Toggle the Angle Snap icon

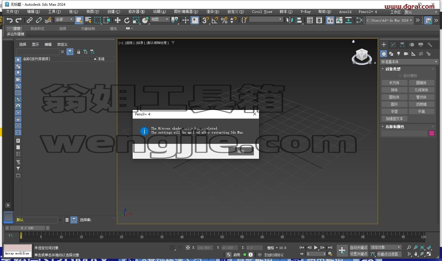coord(215,20)
